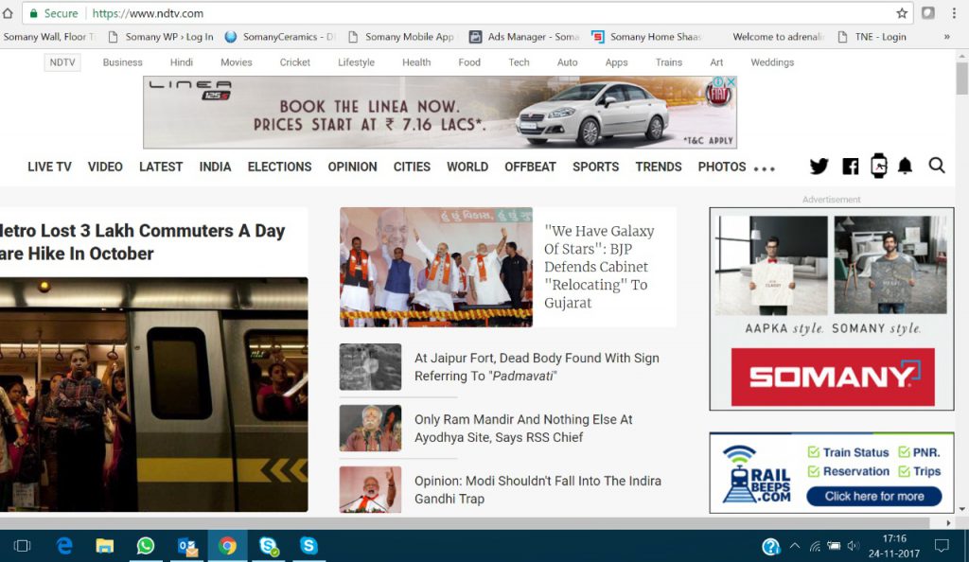The width and height of the screenshot is (969, 562).
Task: Open the VIDEO section
Action: tap(105, 167)
